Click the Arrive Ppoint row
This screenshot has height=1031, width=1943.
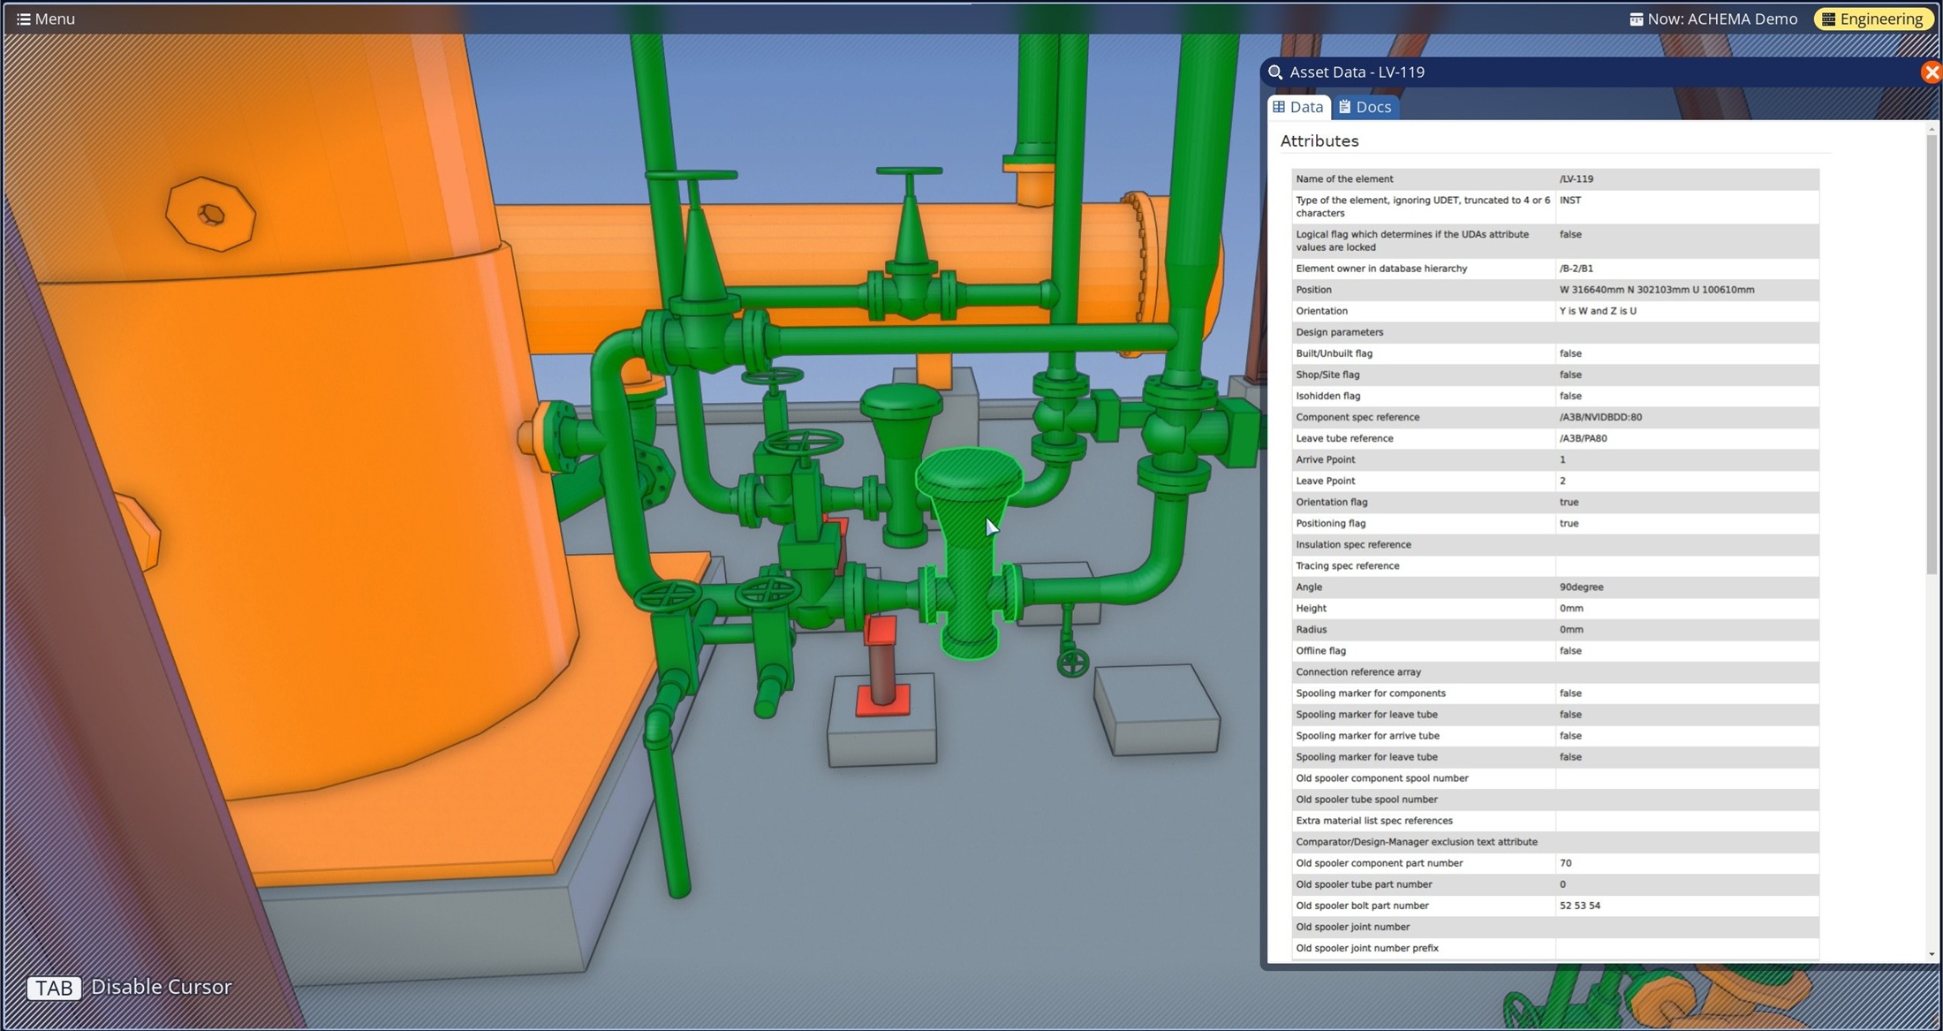(x=1555, y=459)
